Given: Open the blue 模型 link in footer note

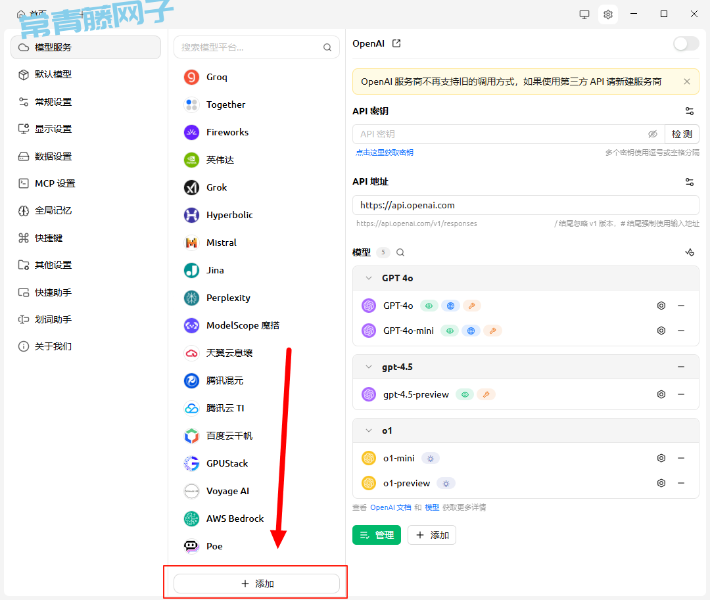Looking at the screenshot, I should pos(432,508).
